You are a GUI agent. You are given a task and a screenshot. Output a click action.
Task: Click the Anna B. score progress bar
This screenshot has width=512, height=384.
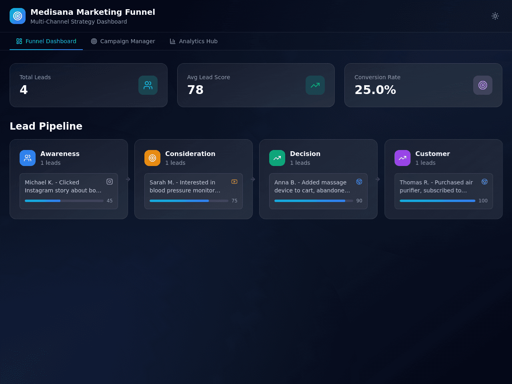click(314, 201)
